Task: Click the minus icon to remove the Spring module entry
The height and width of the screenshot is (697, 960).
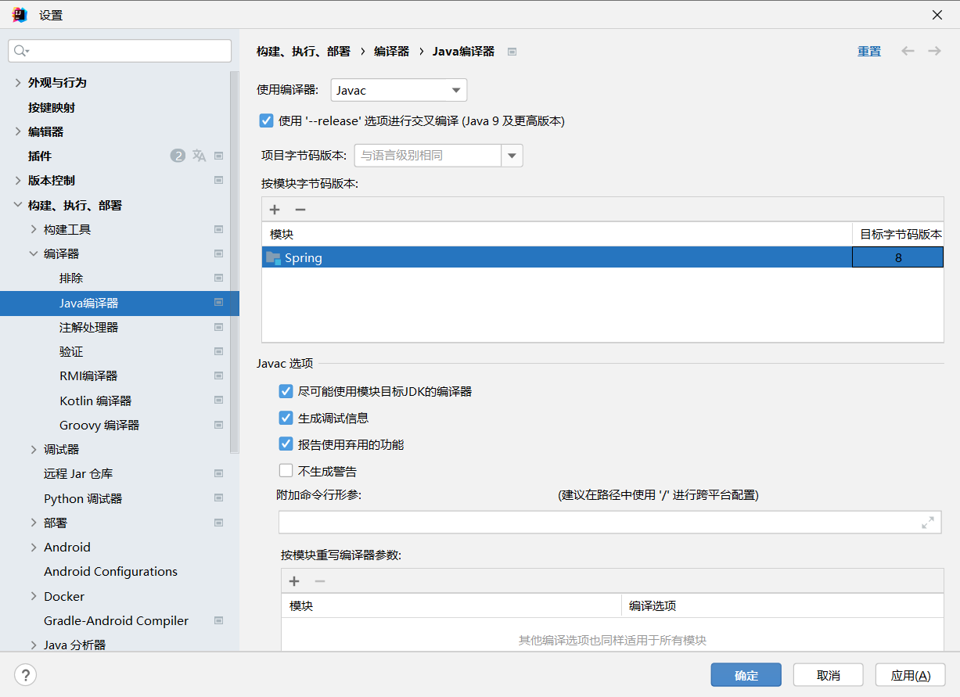Action: [300, 209]
